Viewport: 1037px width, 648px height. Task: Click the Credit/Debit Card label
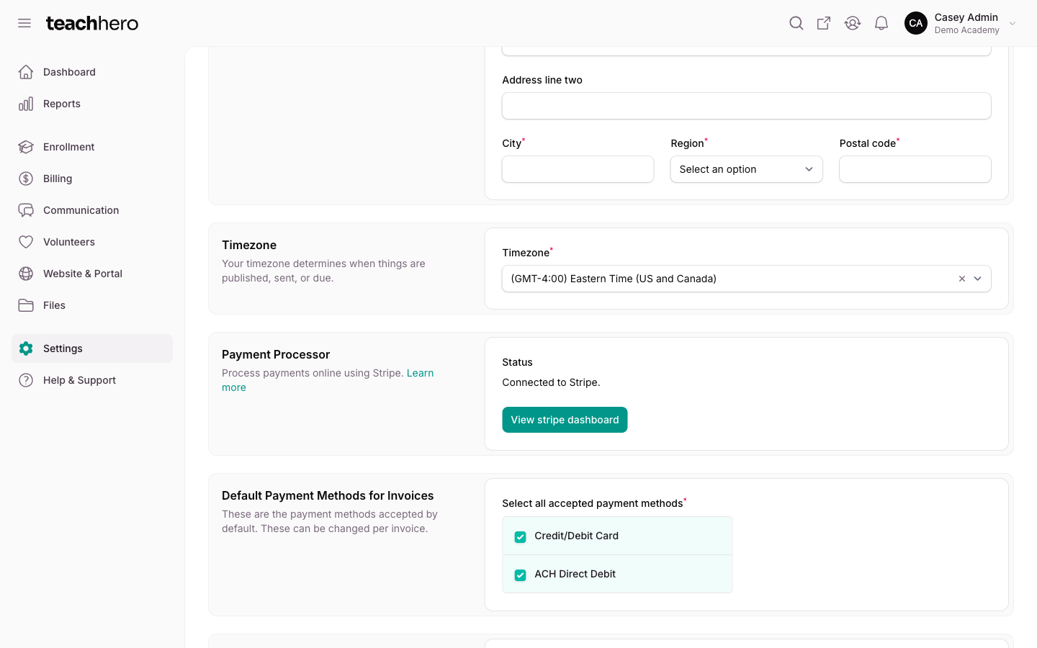tap(576, 536)
